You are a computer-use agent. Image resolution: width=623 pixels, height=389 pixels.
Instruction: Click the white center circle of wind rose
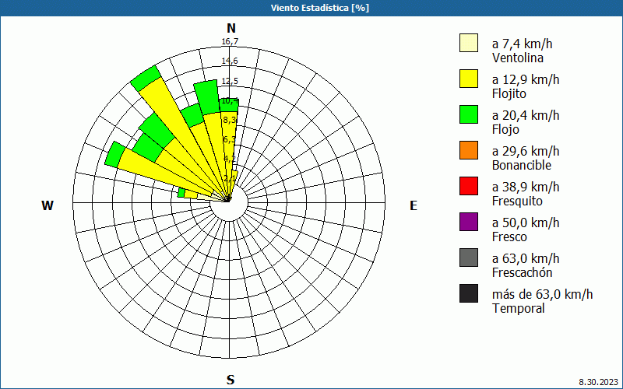229,202
